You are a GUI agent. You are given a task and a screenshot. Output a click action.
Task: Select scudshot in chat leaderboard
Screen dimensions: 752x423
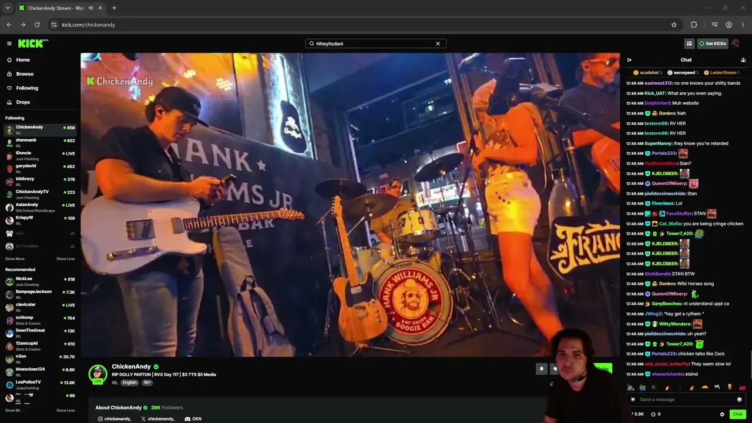point(647,73)
